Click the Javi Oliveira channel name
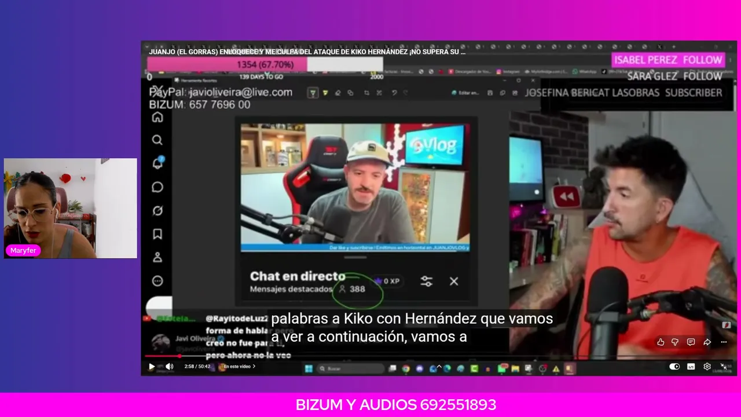The height and width of the screenshot is (417, 741). (x=196, y=339)
